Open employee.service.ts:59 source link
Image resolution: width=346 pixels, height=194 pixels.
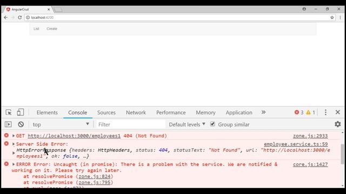[296, 144]
